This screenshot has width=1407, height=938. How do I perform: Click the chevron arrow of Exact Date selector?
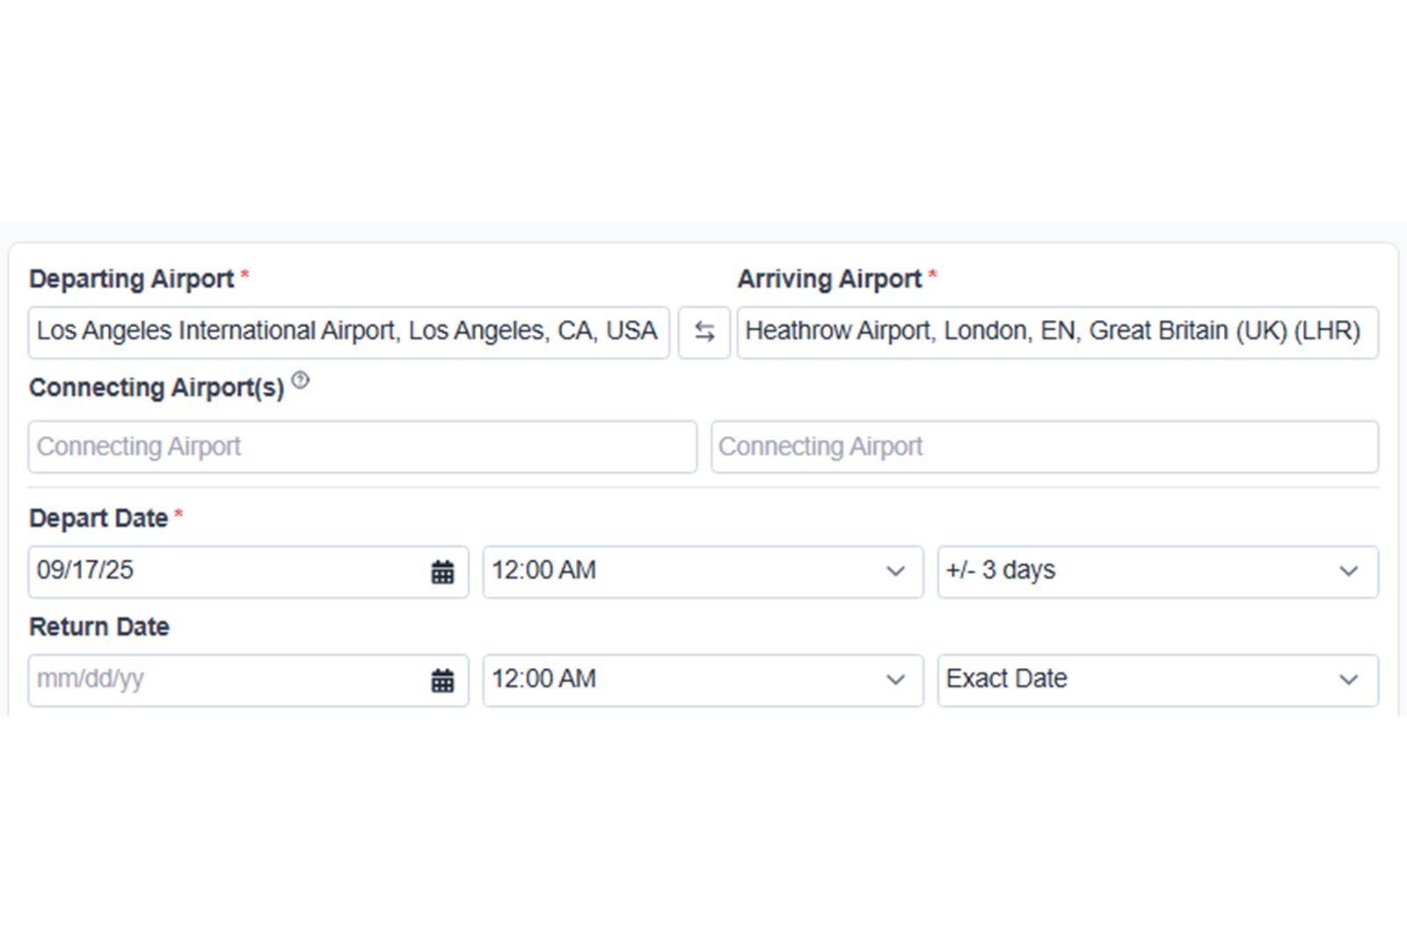click(x=1348, y=680)
